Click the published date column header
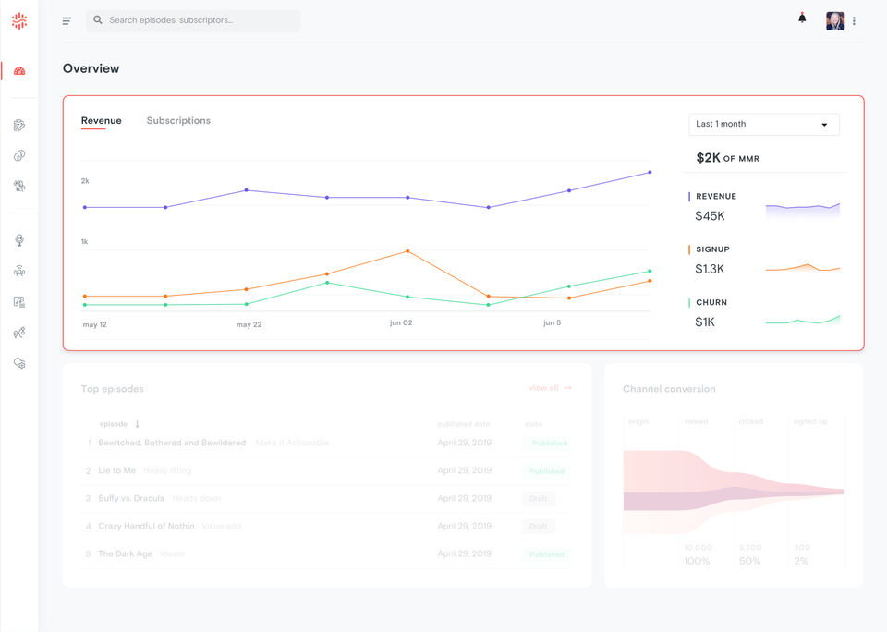The height and width of the screenshot is (632, 887). pos(463,424)
